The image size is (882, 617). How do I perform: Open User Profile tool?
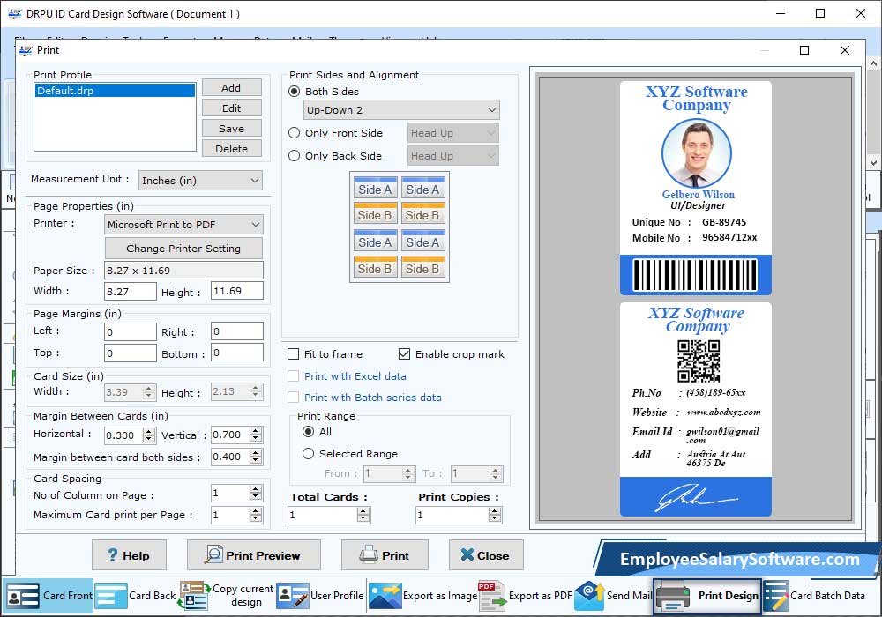[x=320, y=596]
